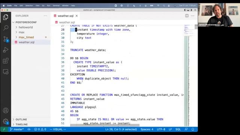Open the customize layout icon

point(195,10)
